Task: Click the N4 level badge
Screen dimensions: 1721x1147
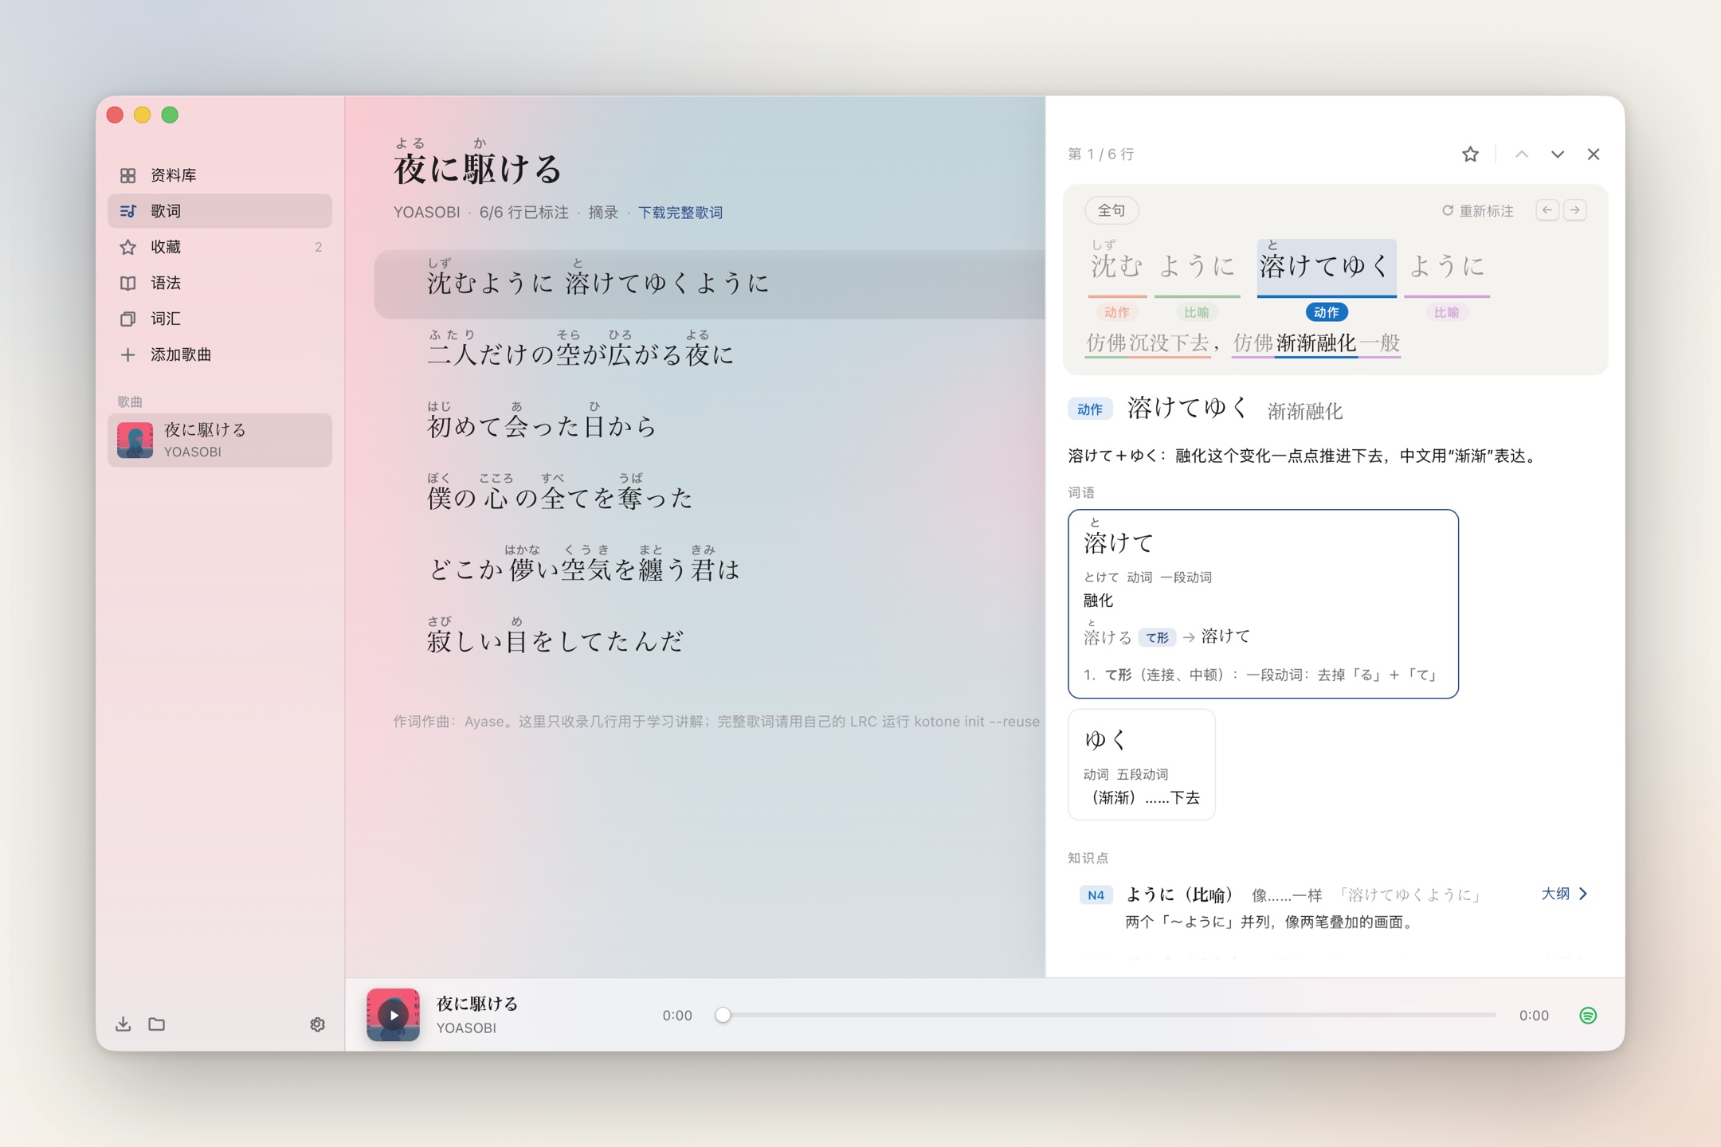Action: point(1096,895)
